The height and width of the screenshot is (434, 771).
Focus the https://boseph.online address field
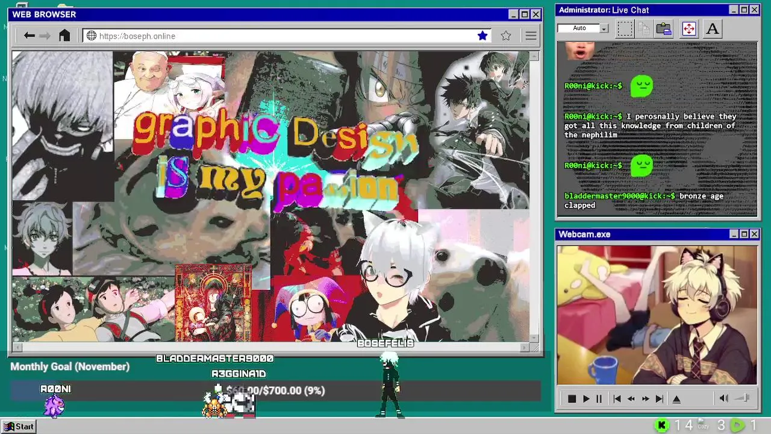pyautogui.click(x=287, y=36)
